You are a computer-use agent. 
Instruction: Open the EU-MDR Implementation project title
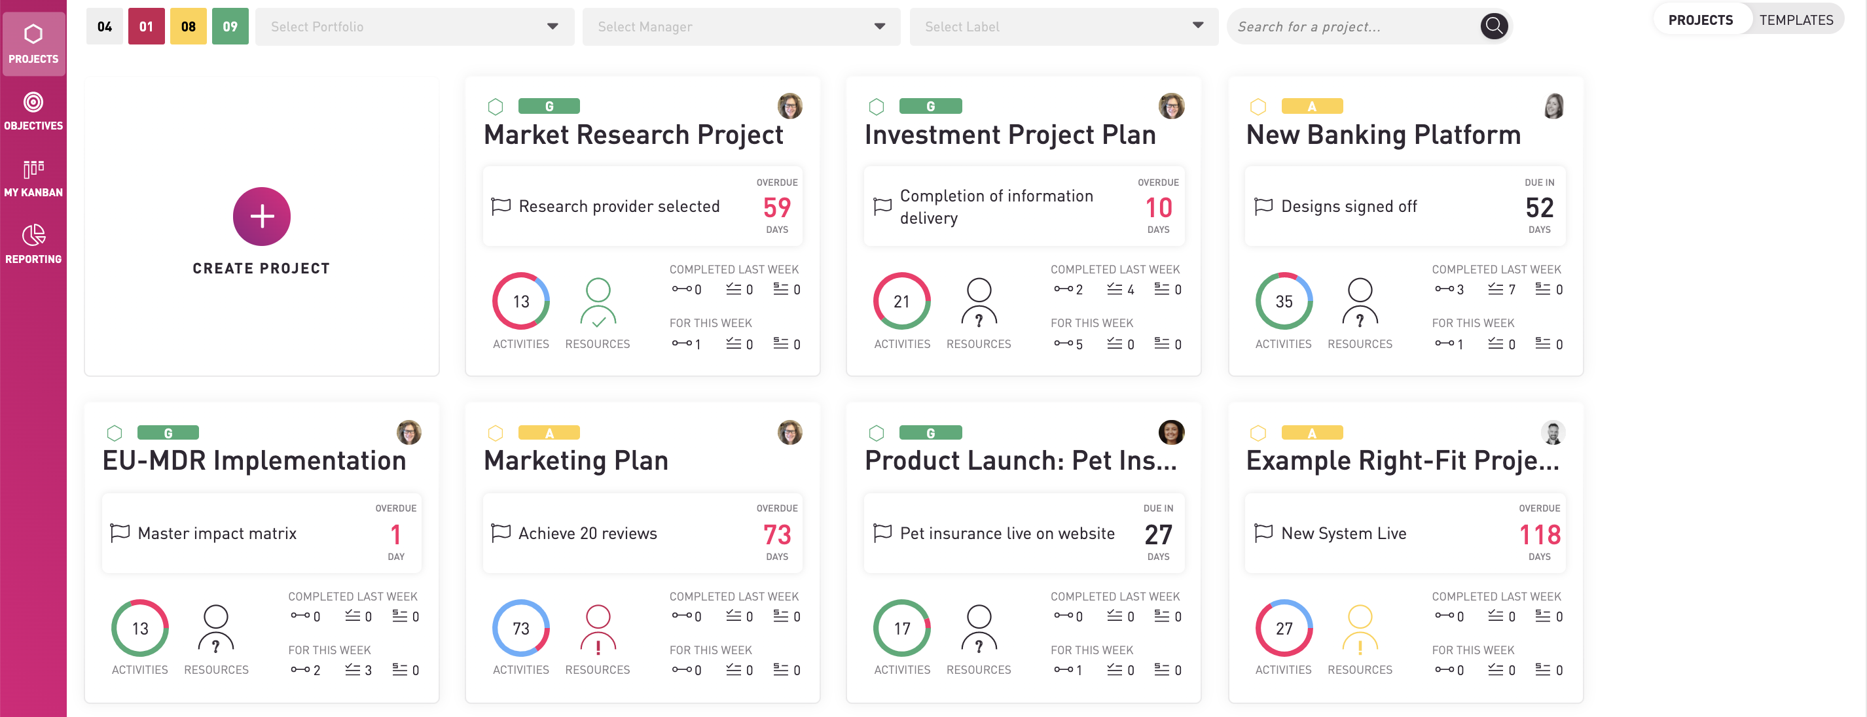[x=254, y=461]
